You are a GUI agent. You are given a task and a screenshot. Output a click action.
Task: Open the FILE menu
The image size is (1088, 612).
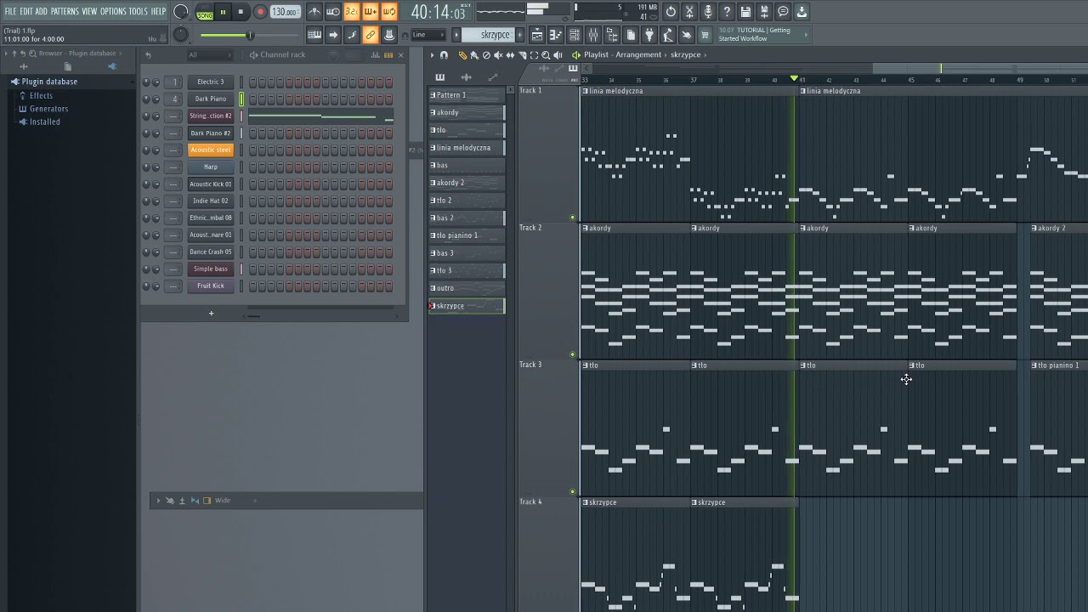point(11,12)
